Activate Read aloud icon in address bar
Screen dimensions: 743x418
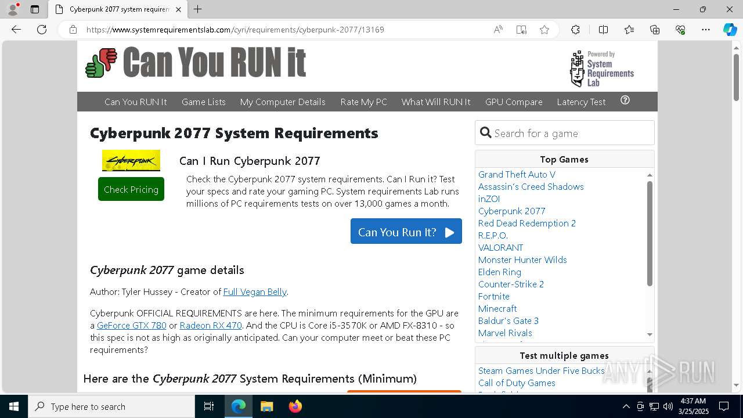pyautogui.click(x=498, y=30)
